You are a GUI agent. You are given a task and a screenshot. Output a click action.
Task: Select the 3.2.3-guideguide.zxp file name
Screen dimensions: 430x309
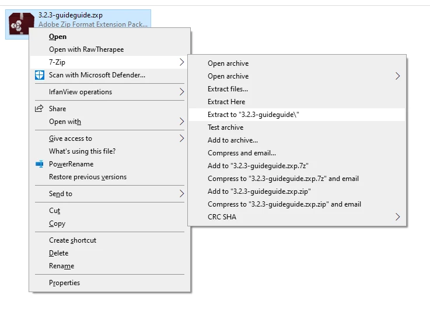(71, 15)
